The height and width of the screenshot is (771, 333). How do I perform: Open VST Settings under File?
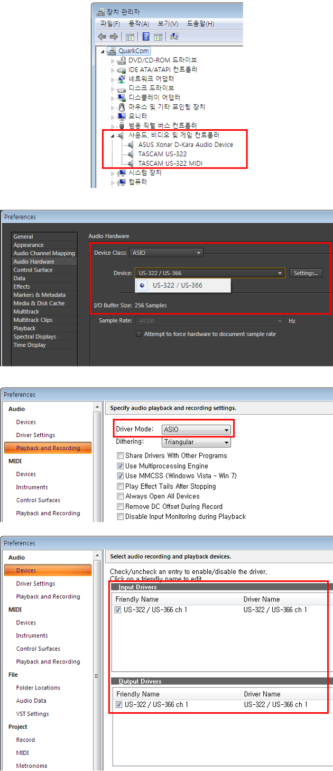32,714
